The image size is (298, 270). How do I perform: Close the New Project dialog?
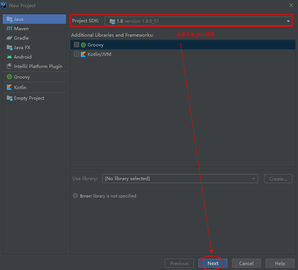pyautogui.click(x=291, y=5)
